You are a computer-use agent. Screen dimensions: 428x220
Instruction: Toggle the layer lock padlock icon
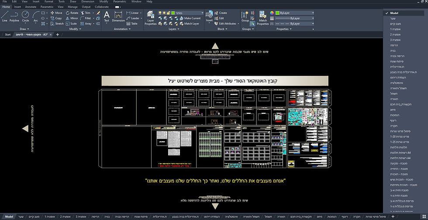[x=169, y=13]
